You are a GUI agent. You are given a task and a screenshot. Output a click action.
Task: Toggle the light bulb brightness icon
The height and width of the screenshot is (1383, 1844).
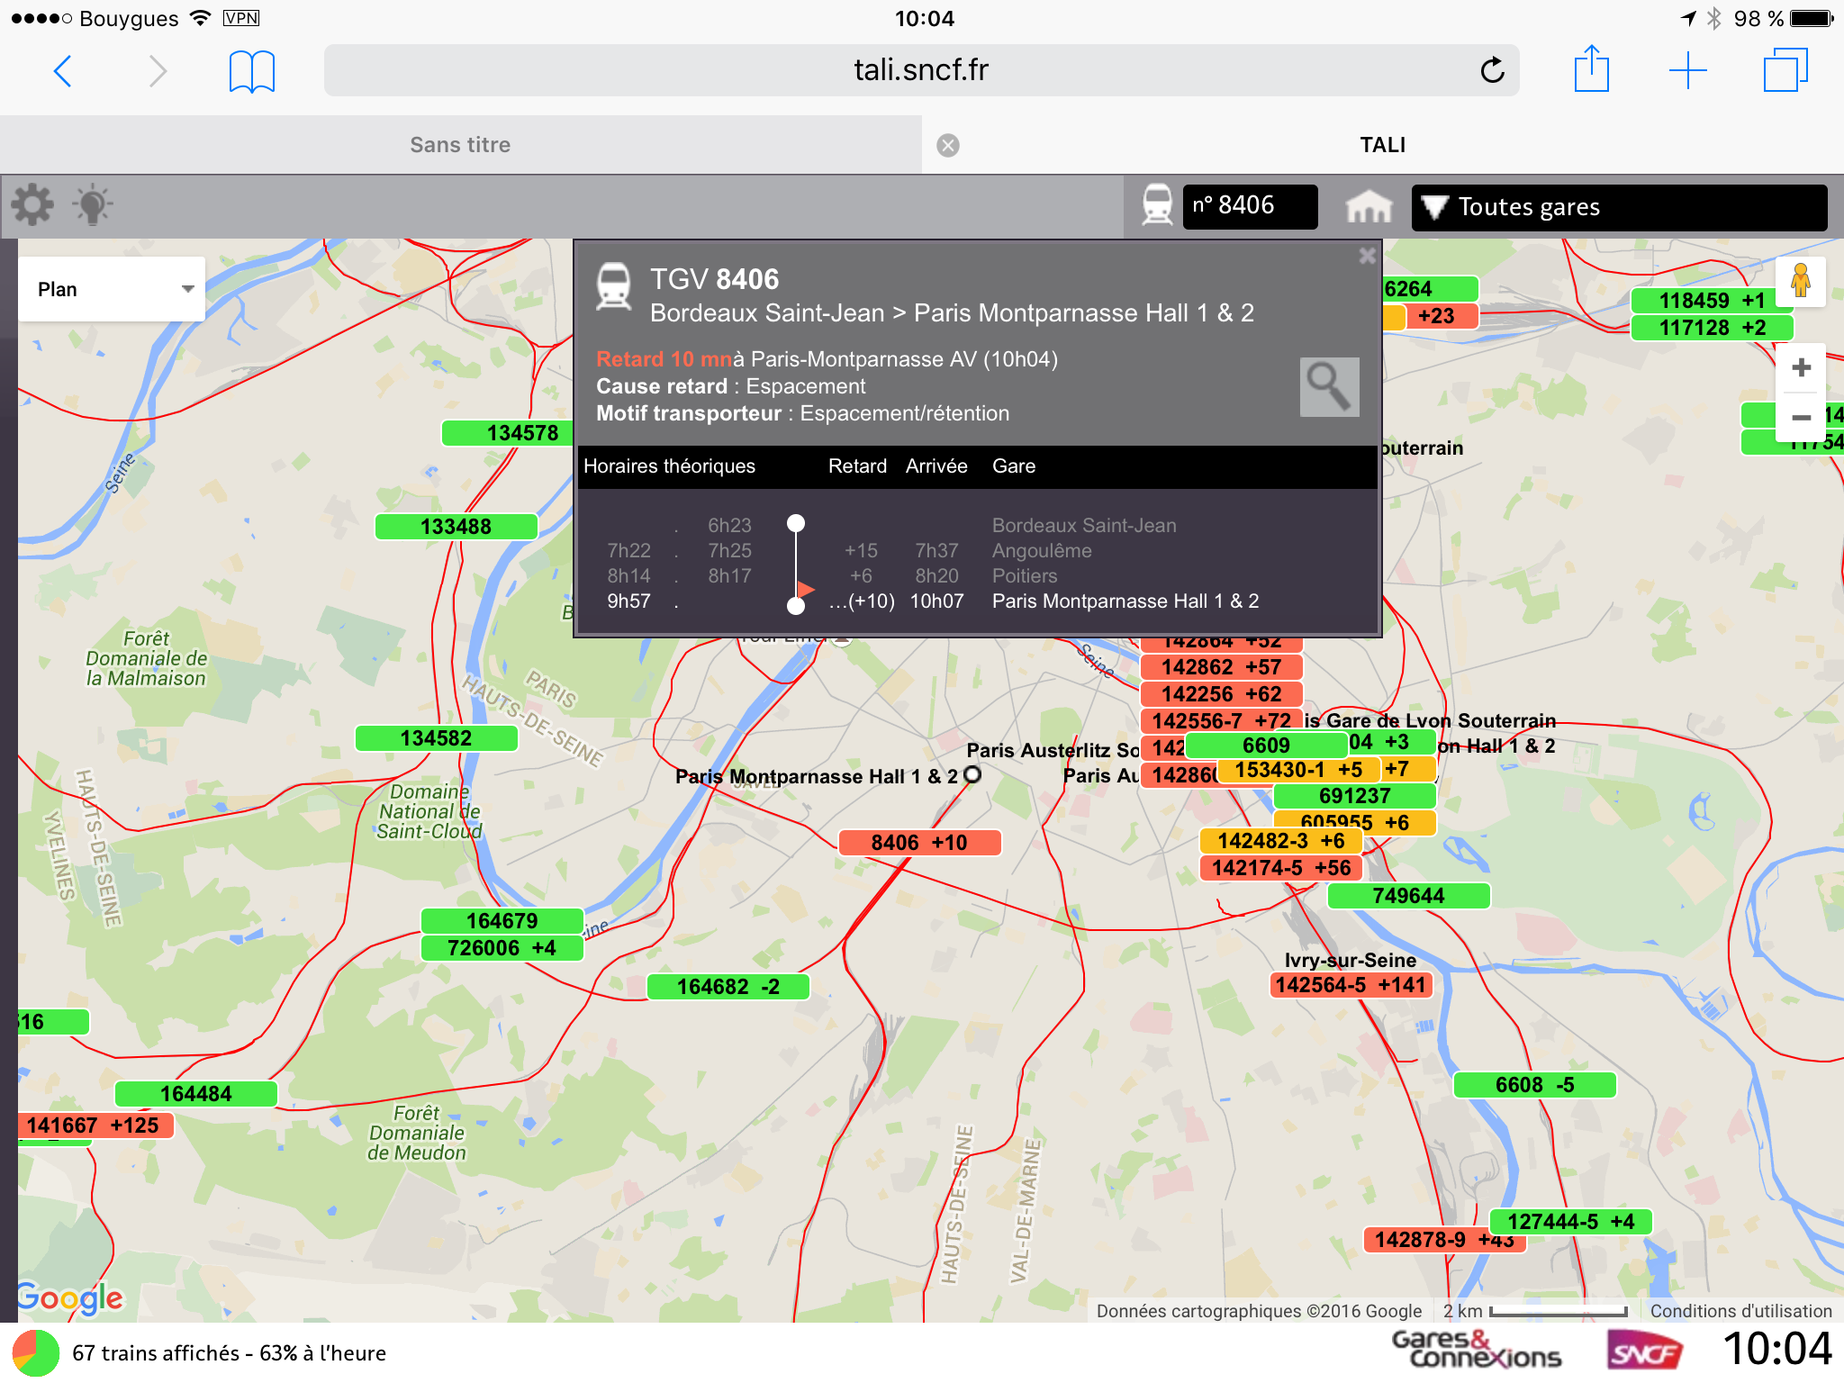point(92,205)
